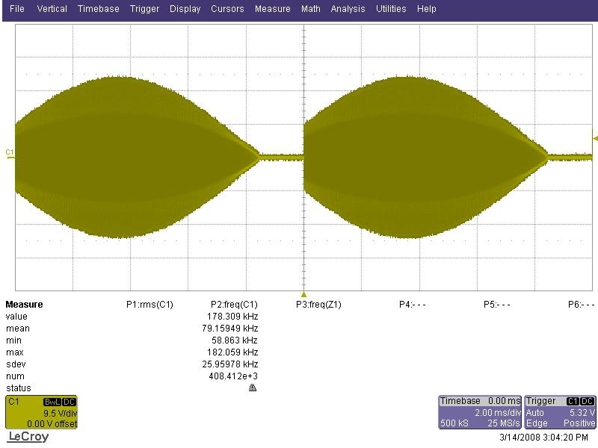The height and width of the screenshot is (448, 598).
Task: Open the Trigger menu
Action: pos(144,9)
